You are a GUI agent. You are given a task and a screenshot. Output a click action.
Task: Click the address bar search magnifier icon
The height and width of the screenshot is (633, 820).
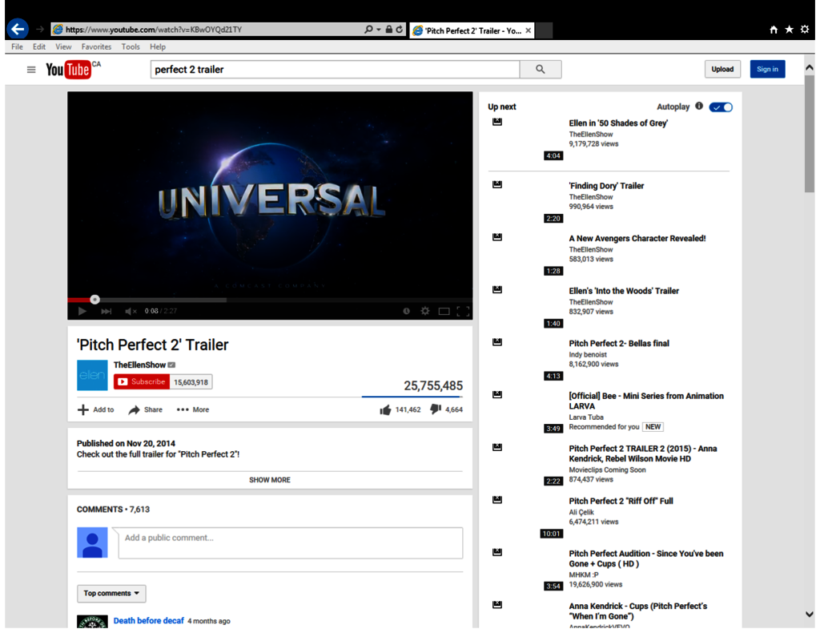click(368, 30)
